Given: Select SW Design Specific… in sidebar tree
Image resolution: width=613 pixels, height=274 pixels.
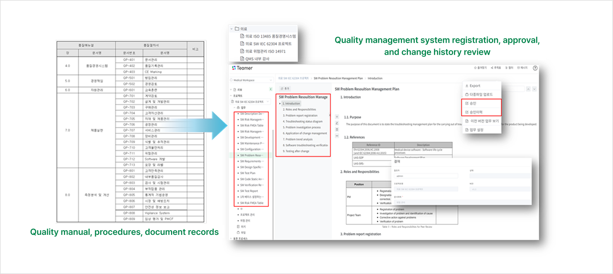Looking at the screenshot, I should tap(252, 167).
